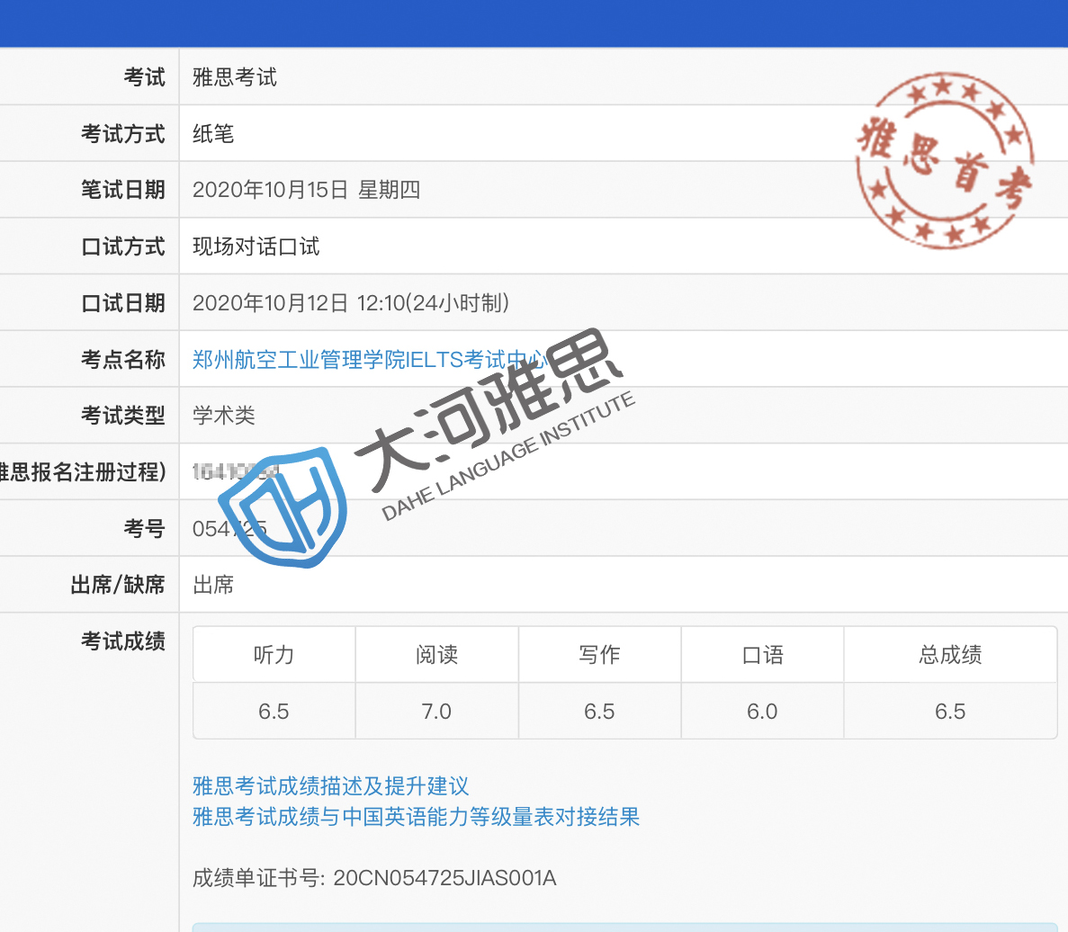Click the 考试方式 row label
The width and height of the screenshot is (1068, 932).
click(123, 133)
